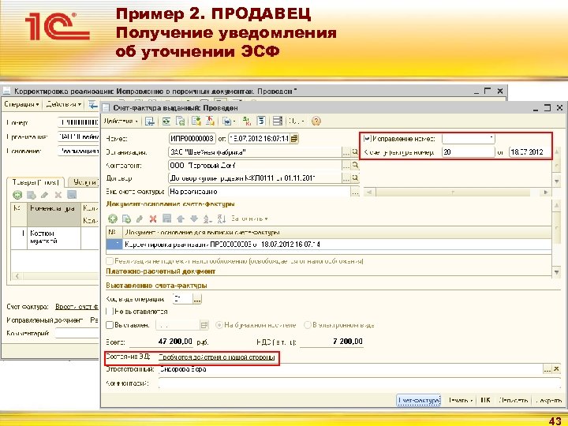Click the Записать button
The width and height of the screenshot is (568, 426).
pos(513,400)
